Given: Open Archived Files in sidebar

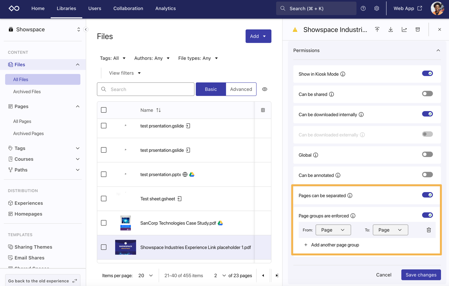Looking at the screenshot, I should pos(27,92).
